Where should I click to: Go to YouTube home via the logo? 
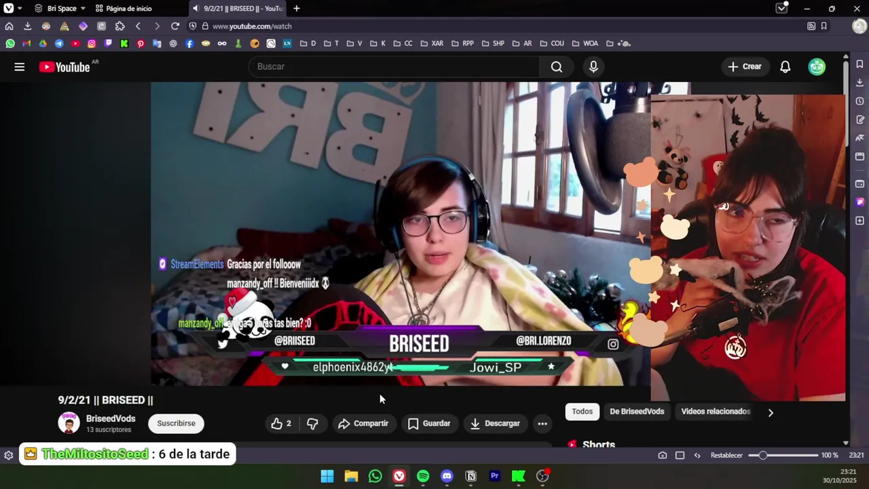64,67
